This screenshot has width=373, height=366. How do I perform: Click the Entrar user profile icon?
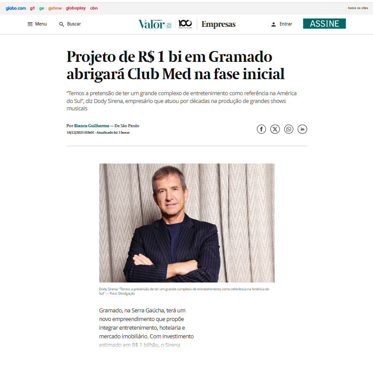(273, 24)
